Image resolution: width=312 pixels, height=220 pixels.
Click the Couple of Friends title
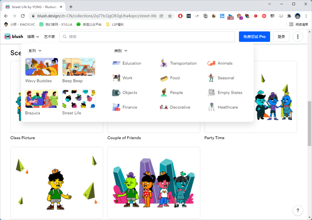click(x=124, y=138)
